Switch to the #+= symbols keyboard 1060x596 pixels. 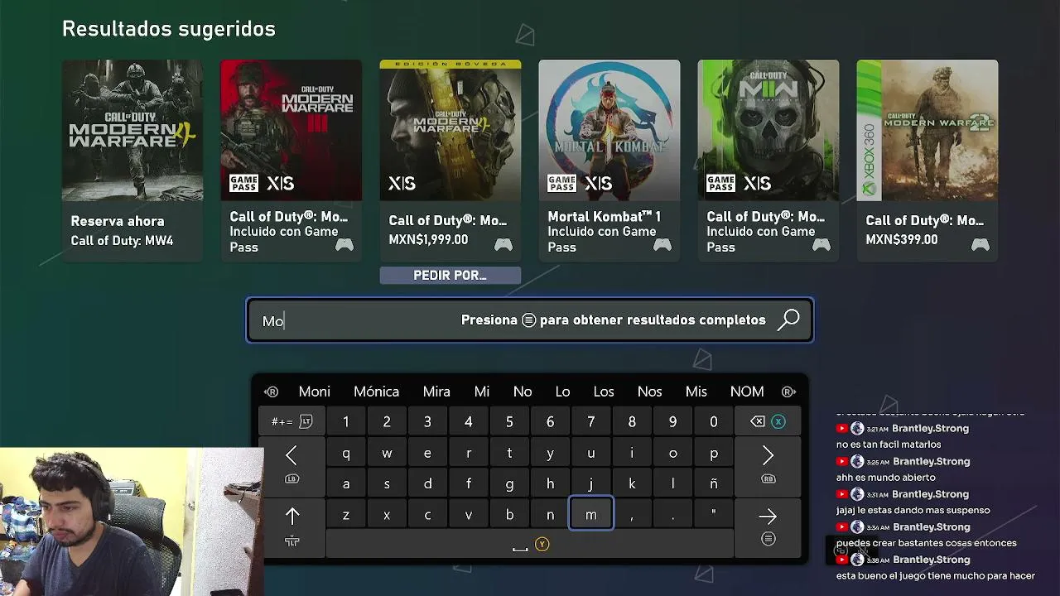(x=291, y=421)
